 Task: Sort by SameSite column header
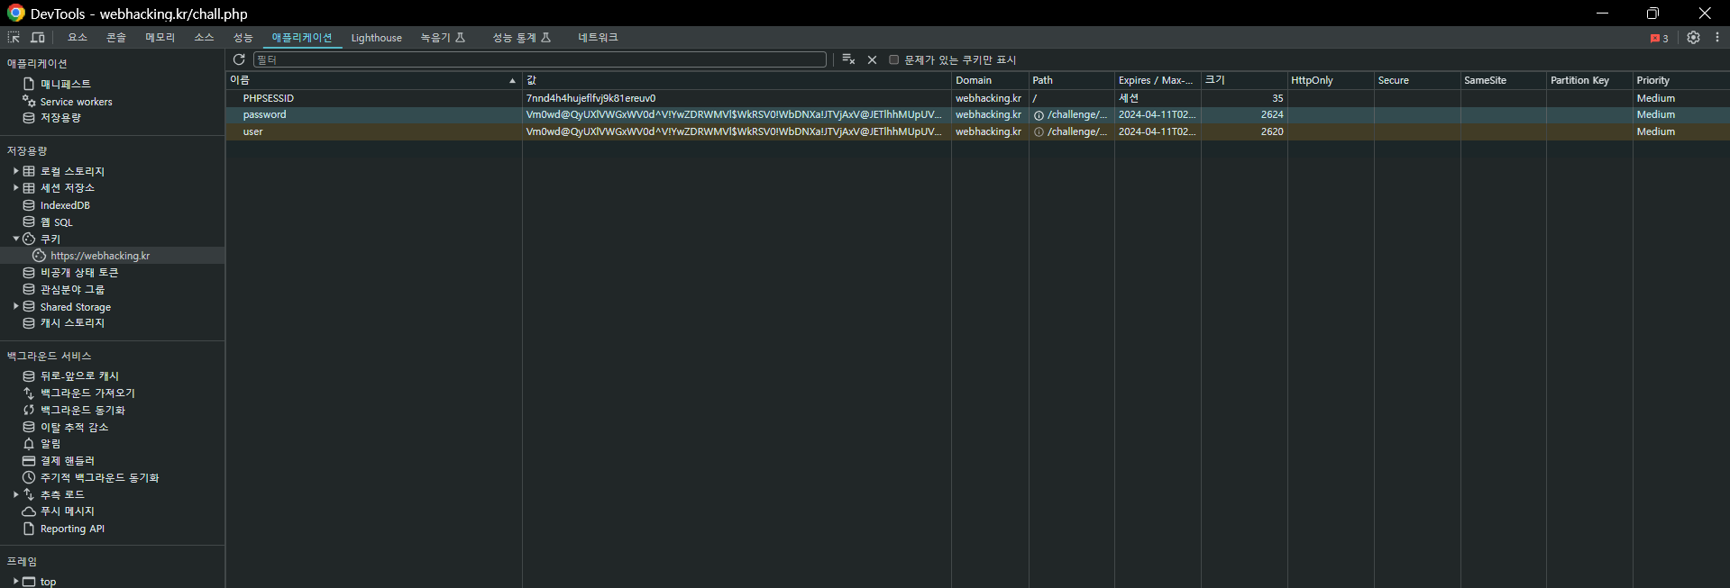pyautogui.click(x=1503, y=80)
